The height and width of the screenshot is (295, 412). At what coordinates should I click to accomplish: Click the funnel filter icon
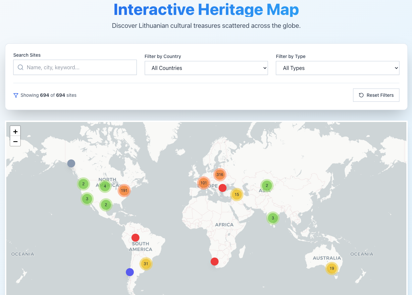coord(16,95)
